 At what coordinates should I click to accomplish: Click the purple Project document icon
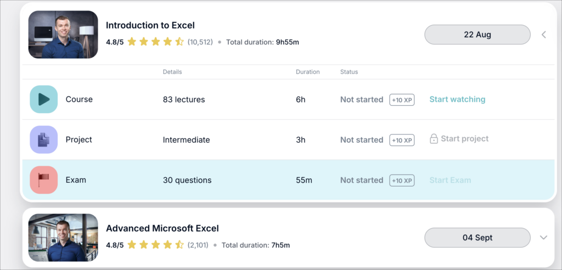point(43,140)
